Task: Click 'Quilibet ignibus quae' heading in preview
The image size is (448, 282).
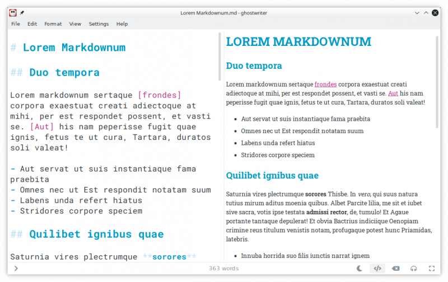Action: tap(272, 175)
